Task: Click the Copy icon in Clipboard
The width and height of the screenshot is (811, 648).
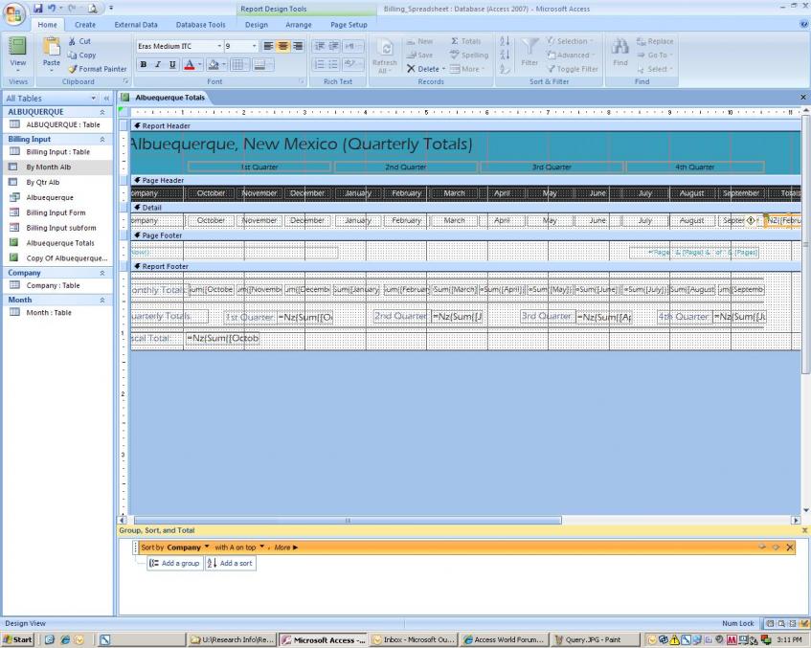Action: click(x=73, y=56)
